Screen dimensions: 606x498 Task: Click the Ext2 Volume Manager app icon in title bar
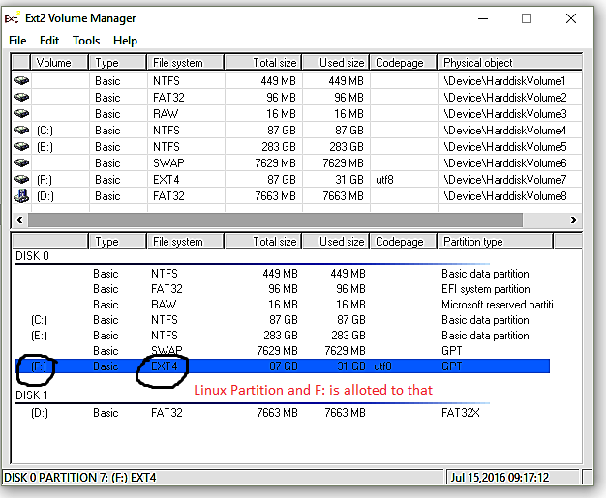tap(12, 18)
